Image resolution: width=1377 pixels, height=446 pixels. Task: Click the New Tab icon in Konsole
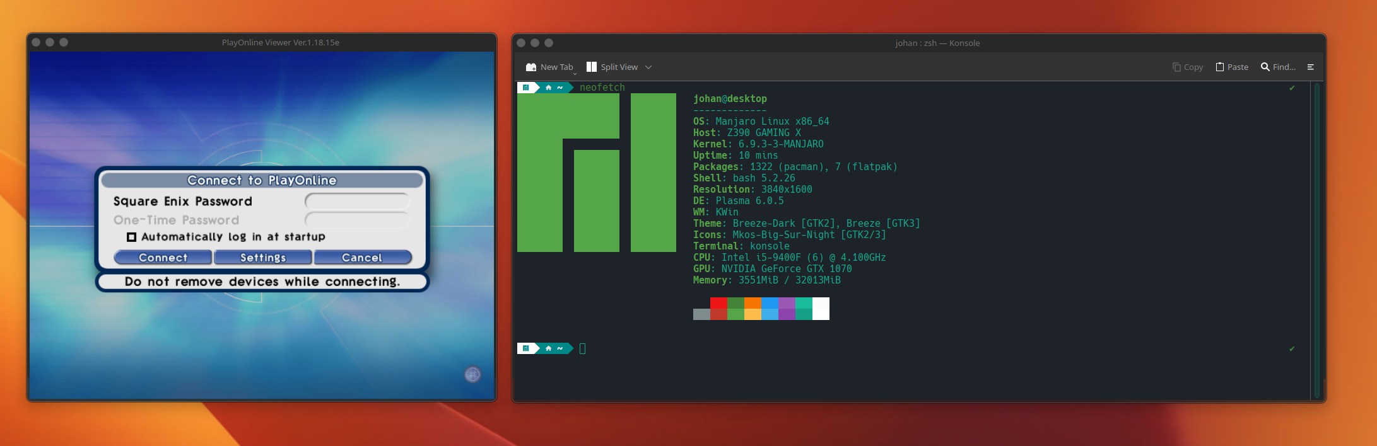coord(531,67)
